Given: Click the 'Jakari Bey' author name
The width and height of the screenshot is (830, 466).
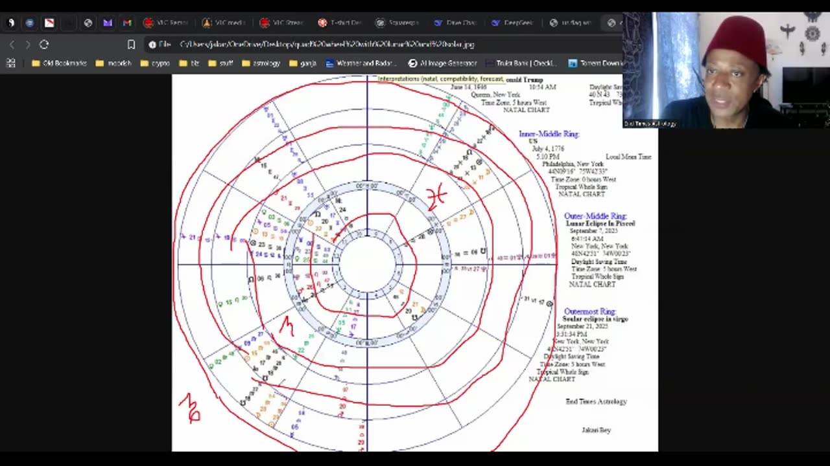Looking at the screenshot, I should (596, 430).
